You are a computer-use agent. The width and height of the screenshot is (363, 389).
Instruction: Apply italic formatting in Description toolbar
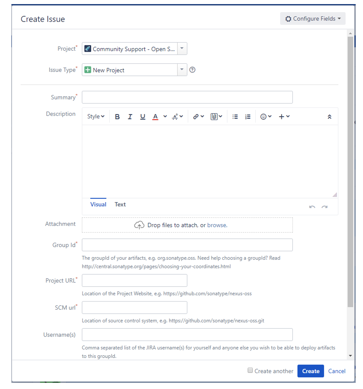pyautogui.click(x=130, y=117)
